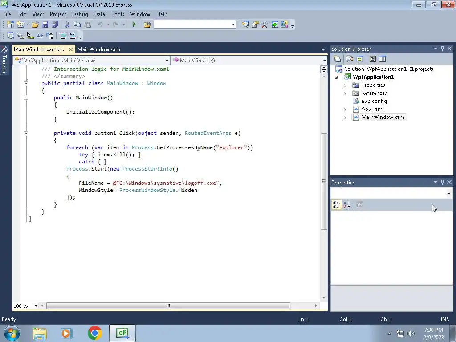Click the Add New Item icon
This screenshot has width=456, height=342.
click(20, 25)
